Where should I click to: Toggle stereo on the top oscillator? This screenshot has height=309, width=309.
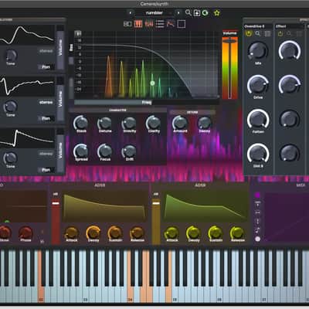(x=46, y=51)
